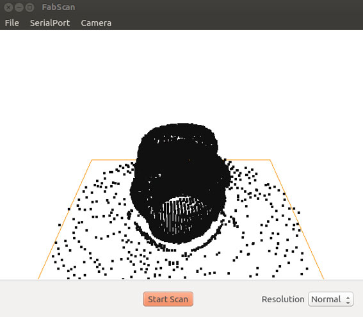The width and height of the screenshot is (363, 317).
Task: Click the orange turntable outline's top-right corner
Action: [x=270, y=159]
